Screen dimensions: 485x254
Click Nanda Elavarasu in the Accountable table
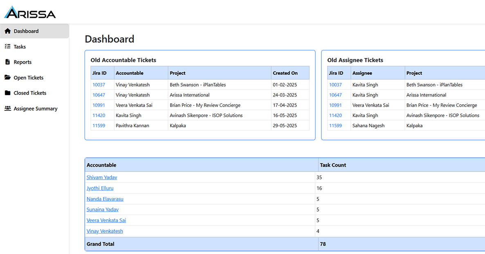105,199
